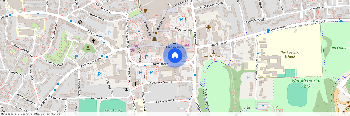Click the courthouse scales icon

point(208,27)
